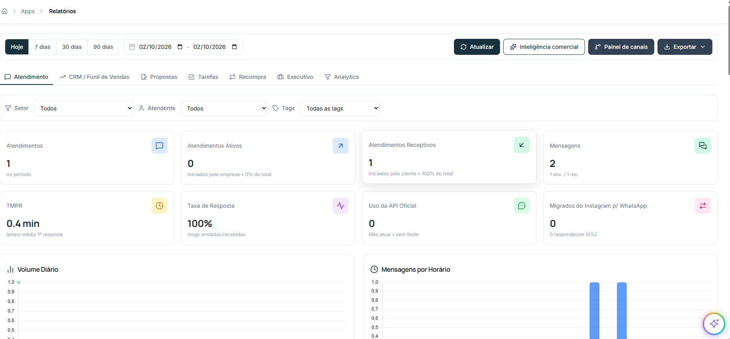Select the Atendimento tab
730x339 pixels.
point(26,77)
